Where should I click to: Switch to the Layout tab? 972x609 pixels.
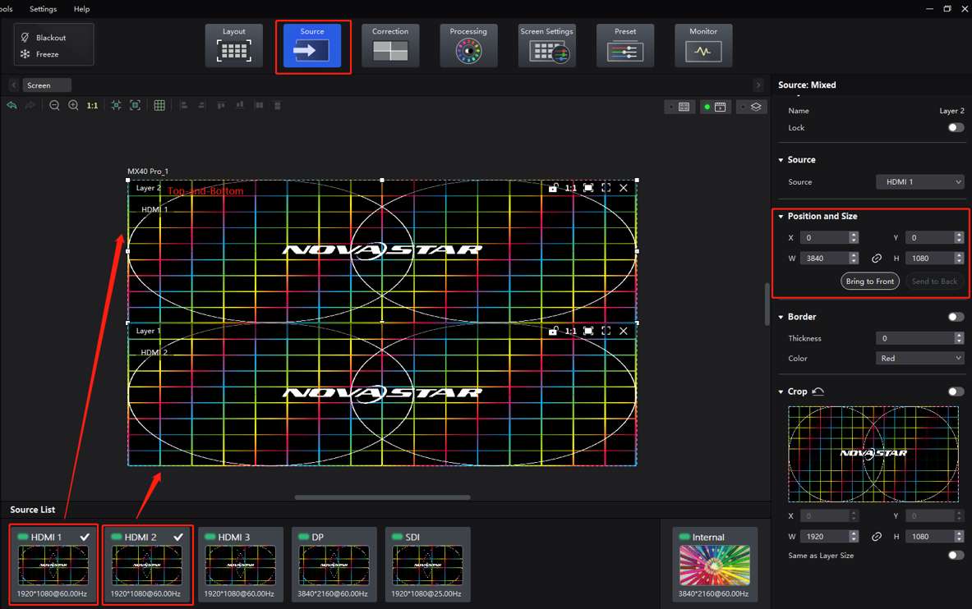pos(233,46)
